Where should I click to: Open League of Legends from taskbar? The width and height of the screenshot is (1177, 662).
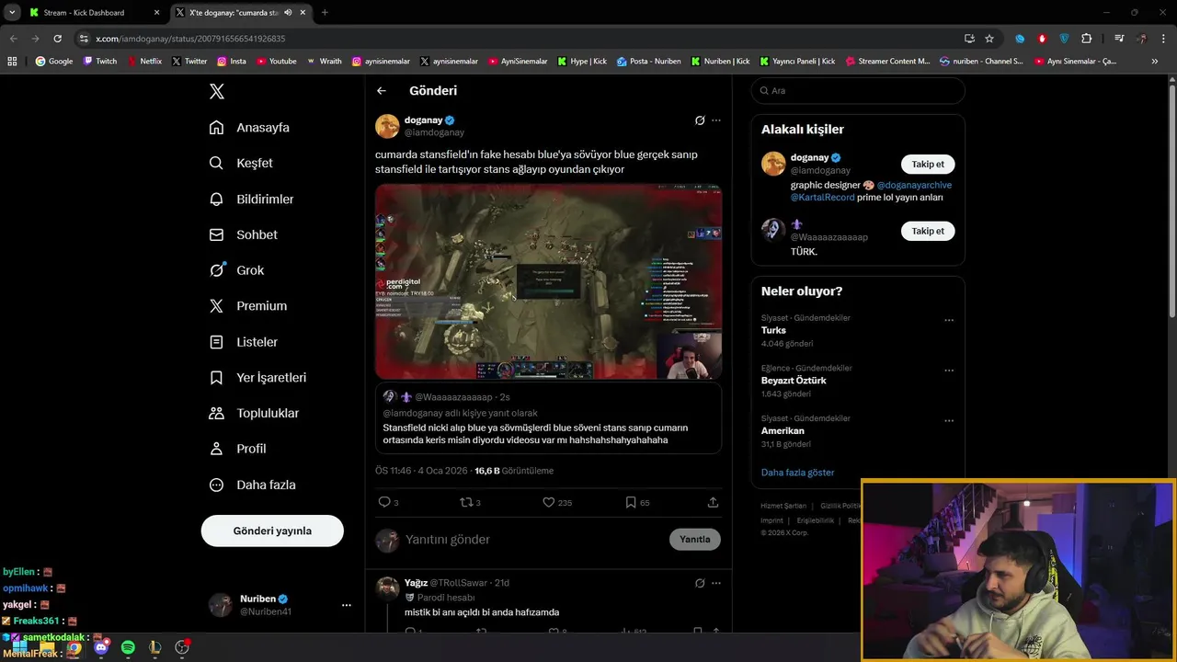click(x=154, y=647)
